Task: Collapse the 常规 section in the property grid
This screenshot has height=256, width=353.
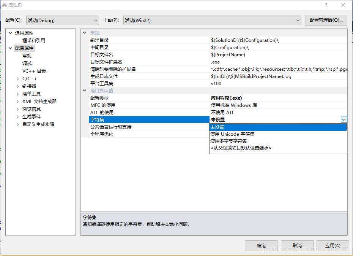Action: [x=85, y=33]
